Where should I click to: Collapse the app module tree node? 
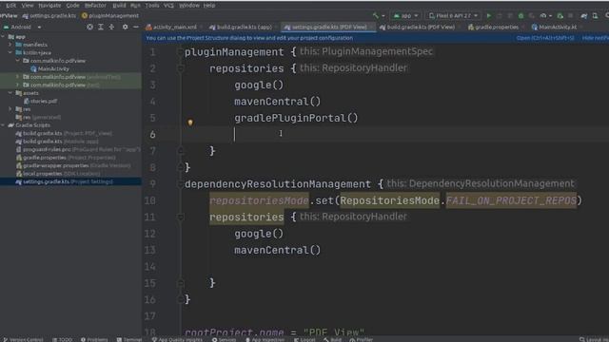(3, 37)
